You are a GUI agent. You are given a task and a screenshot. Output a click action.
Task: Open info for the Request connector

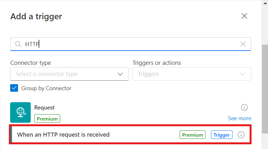tap(244, 108)
